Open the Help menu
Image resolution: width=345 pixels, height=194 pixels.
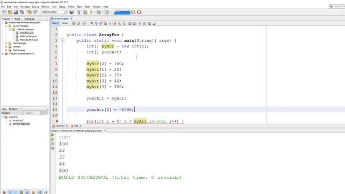click(x=106, y=6)
